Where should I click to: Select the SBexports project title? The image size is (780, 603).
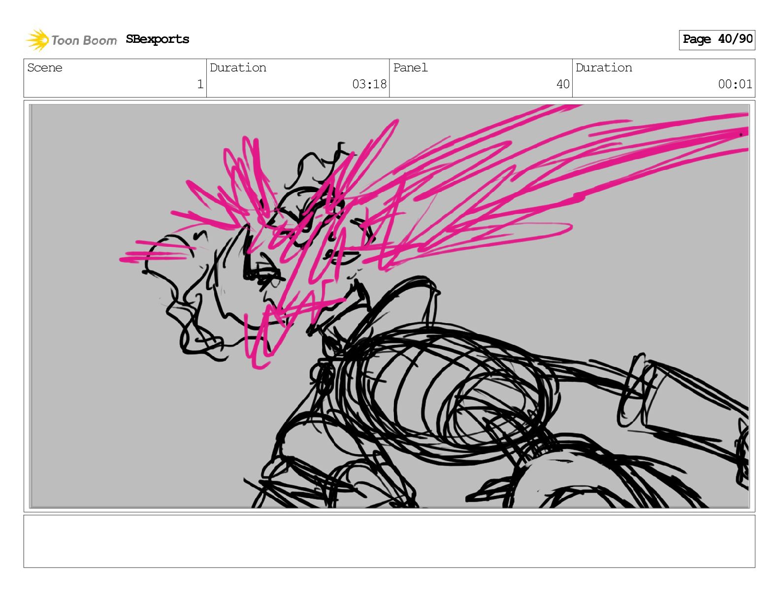point(157,39)
